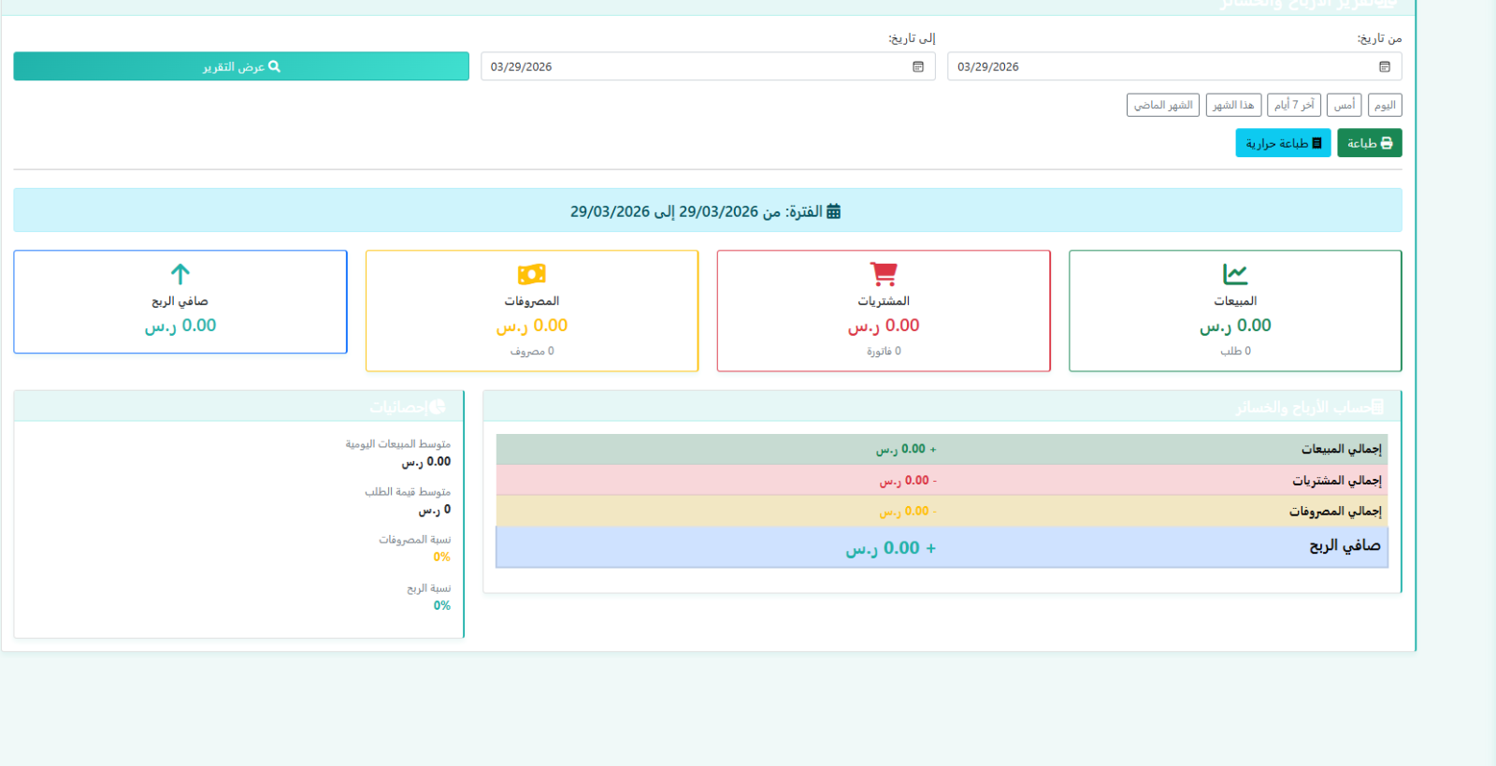Open calendar picker in 'من تاريخ' field
The width and height of the screenshot is (1496, 766).
pos(1384,66)
